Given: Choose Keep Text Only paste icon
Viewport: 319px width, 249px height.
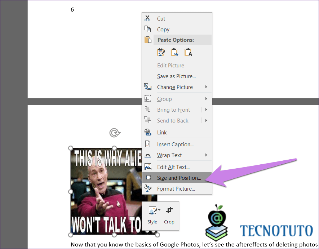Looking at the screenshot, I should pyautogui.click(x=188, y=52).
